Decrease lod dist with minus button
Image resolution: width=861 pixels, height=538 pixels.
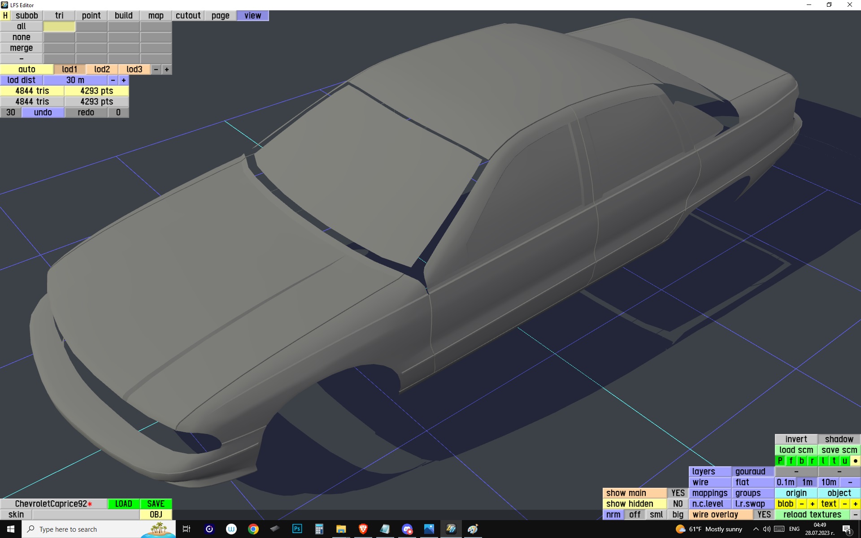[113, 80]
